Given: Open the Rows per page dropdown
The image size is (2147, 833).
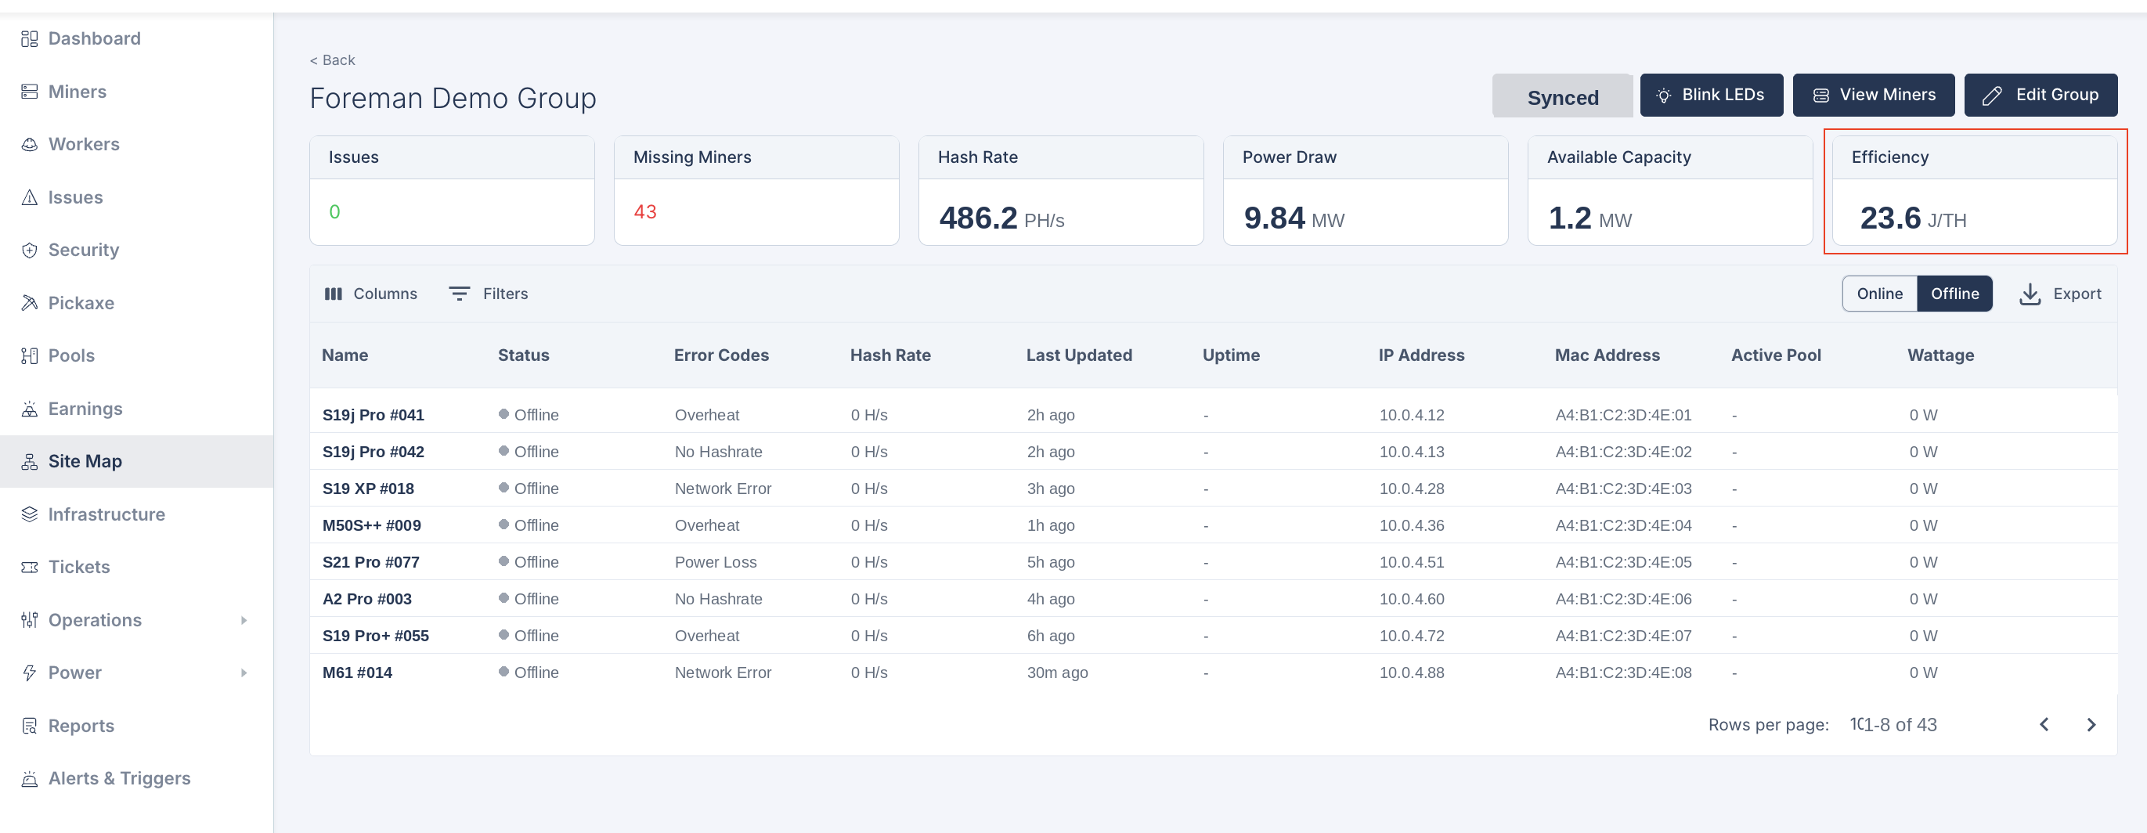Looking at the screenshot, I should pyautogui.click(x=1855, y=725).
